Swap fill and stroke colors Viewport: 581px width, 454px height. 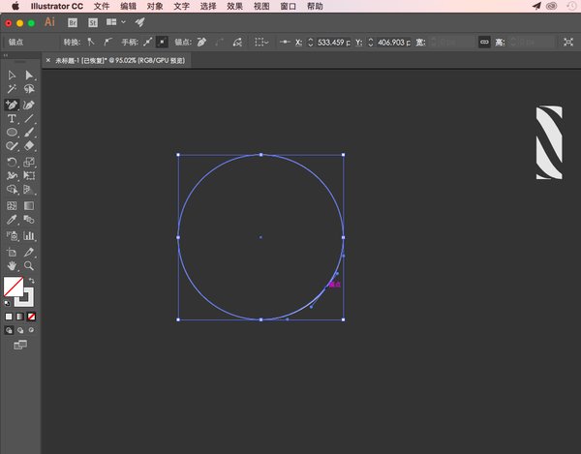31,280
